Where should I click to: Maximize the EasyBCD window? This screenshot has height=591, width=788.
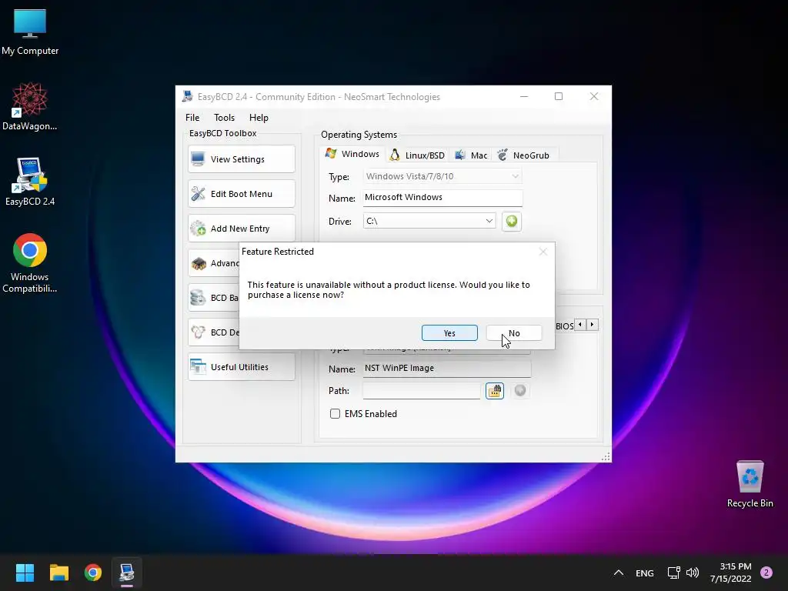(559, 96)
